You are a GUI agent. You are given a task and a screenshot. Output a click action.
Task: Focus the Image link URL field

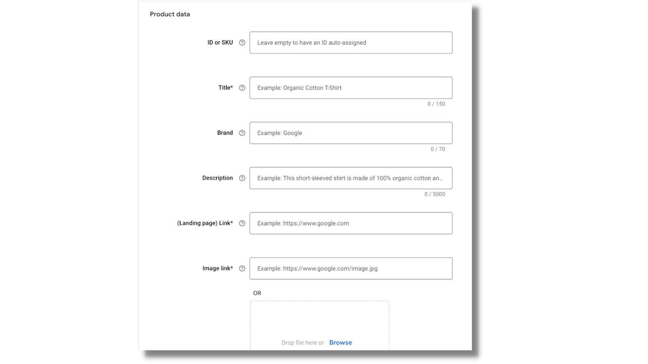351,269
